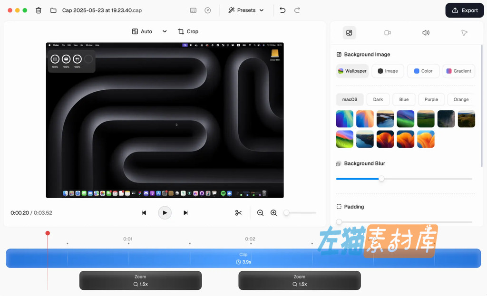Image resolution: width=487 pixels, height=296 pixels.
Task: Open the captions icon in the title bar
Action: (x=193, y=10)
